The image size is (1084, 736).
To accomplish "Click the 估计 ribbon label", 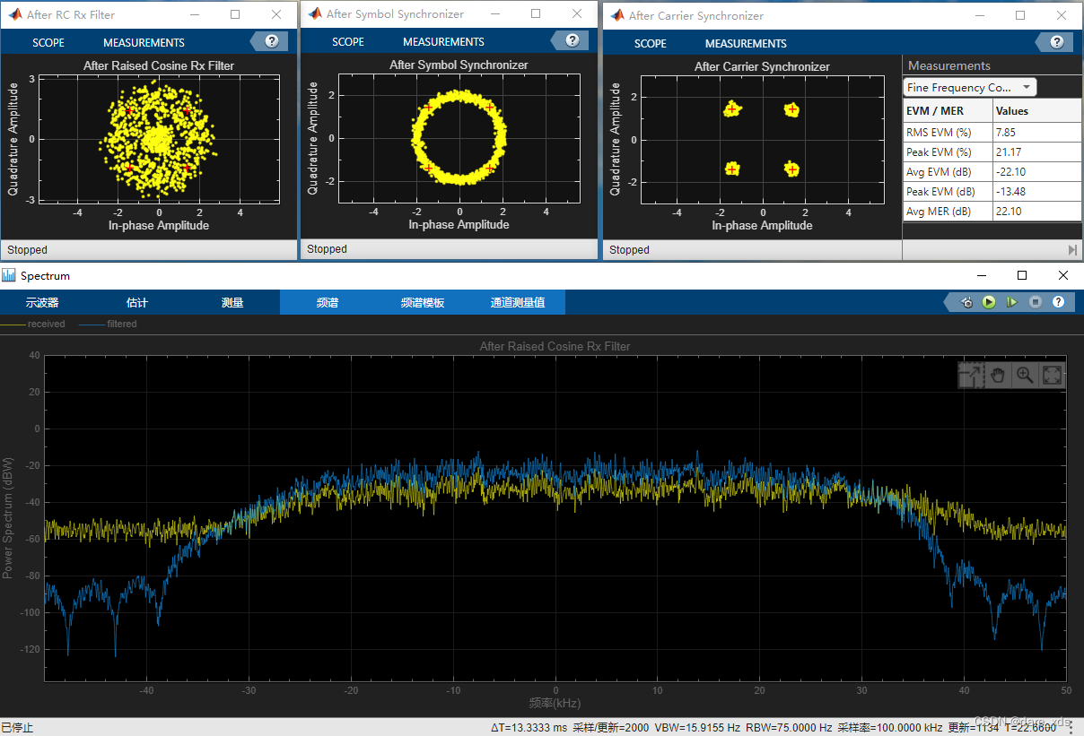I will point(136,302).
